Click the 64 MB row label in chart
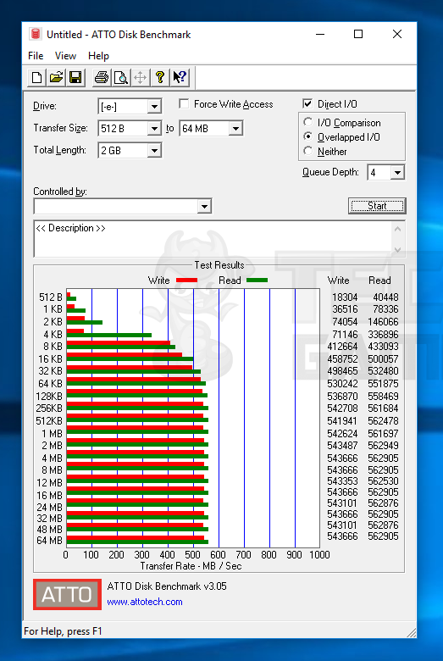Image resolution: width=443 pixels, height=661 pixels. (50, 540)
